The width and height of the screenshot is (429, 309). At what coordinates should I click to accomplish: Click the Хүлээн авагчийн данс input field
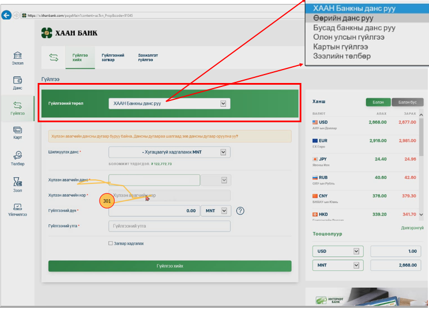[154, 180]
